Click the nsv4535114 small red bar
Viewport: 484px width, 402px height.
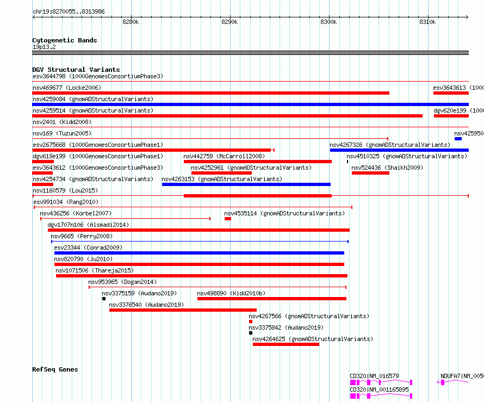click(x=228, y=219)
